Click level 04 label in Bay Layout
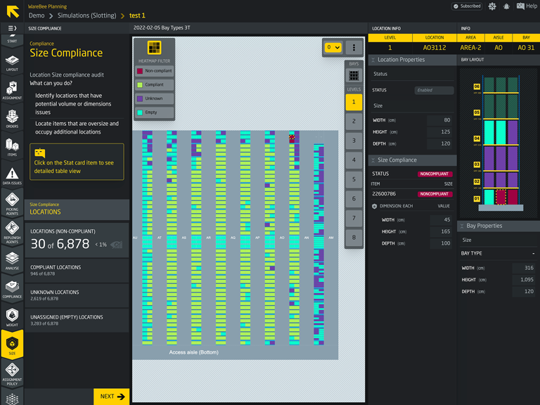This screenshot has height=405, width=540. [477, 139]
